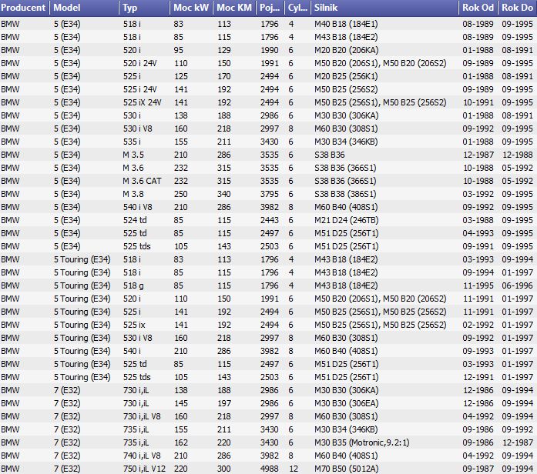Select the 535 i type cell
The image size is (537, 474).
[x=132, y=142]
